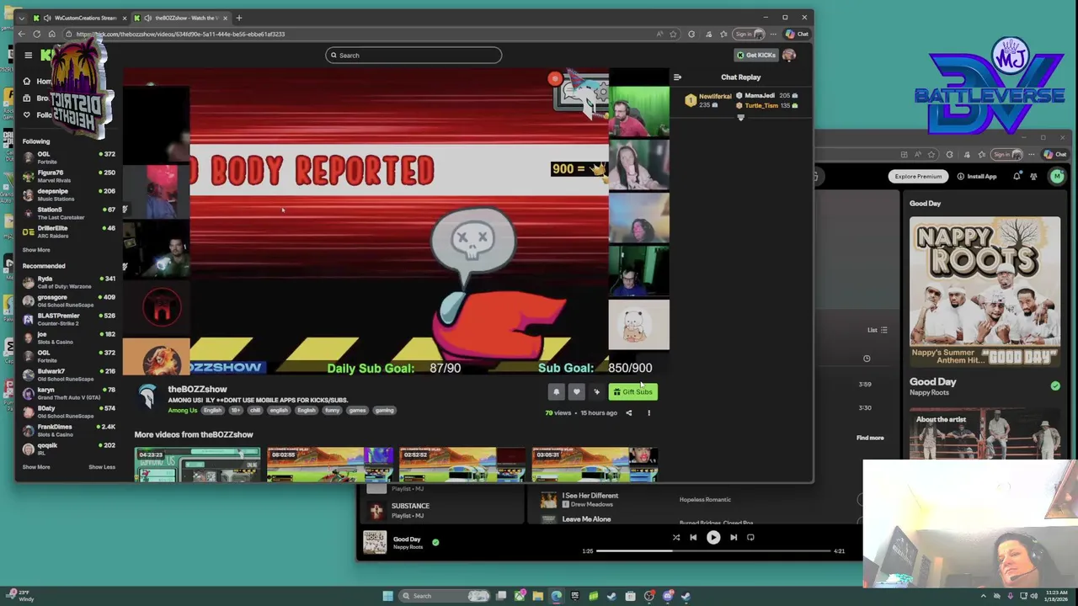Toggle saved check on Good Day panel
Screen dimensions: 1078x606
coord(1055,385)
